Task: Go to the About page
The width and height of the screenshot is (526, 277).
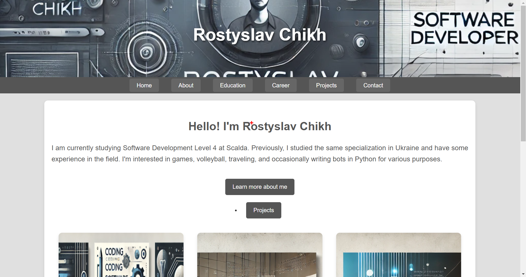Action: coord(186,85)
